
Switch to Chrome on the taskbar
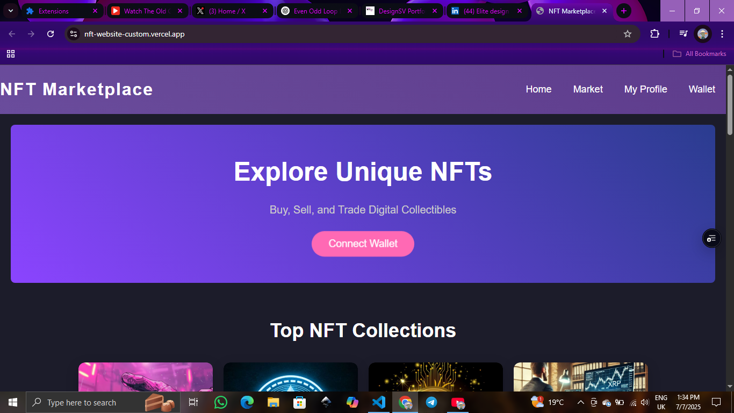coord(405,402)
